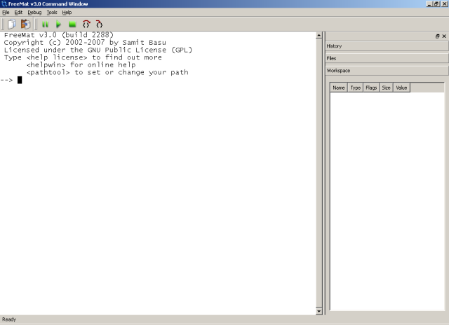The image size is (449, 325).
Task: Click the green Continue play icon
Action: click(x=58, y=25)
